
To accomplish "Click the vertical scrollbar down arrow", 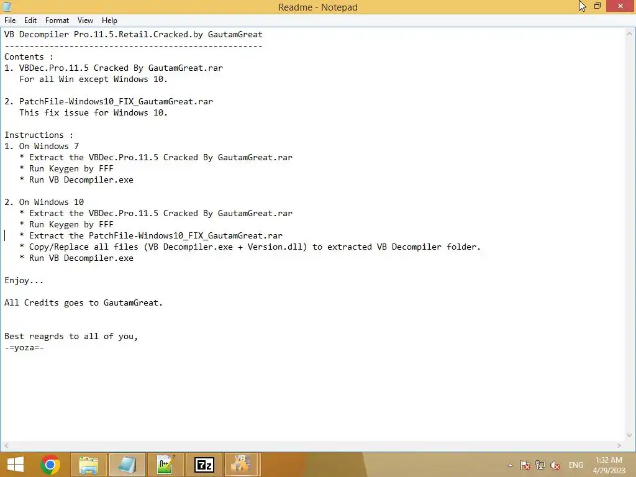I will pyautogui.click(x=630, y=435).
